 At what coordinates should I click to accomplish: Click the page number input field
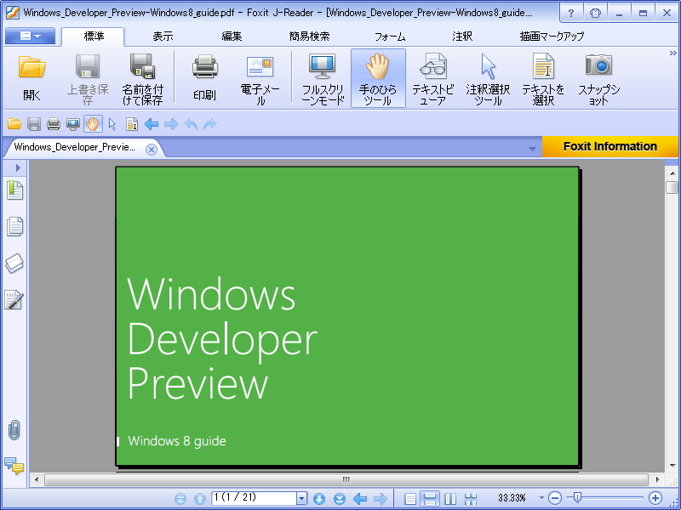pyautogui.click(x=255, y=498)
